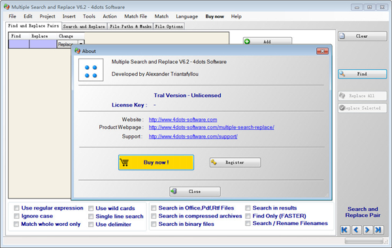Click the About dialog title icon
This screenshot has width=392, height=248.
tap(78, 51)
